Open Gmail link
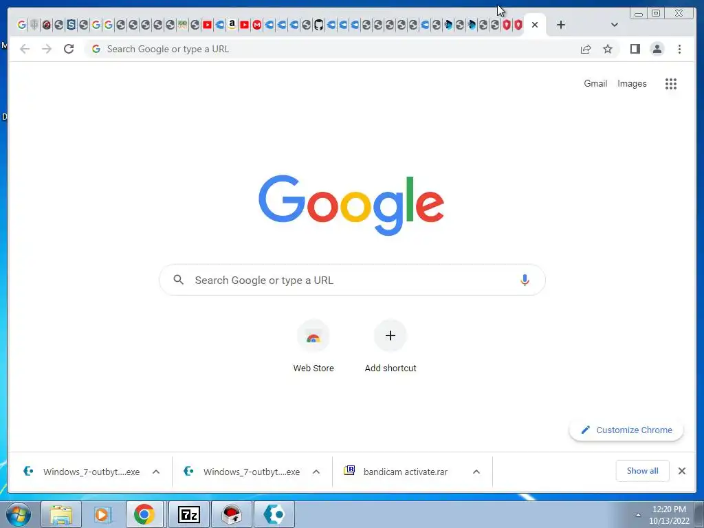Screen dimensions: 704x528 (595, 83)
